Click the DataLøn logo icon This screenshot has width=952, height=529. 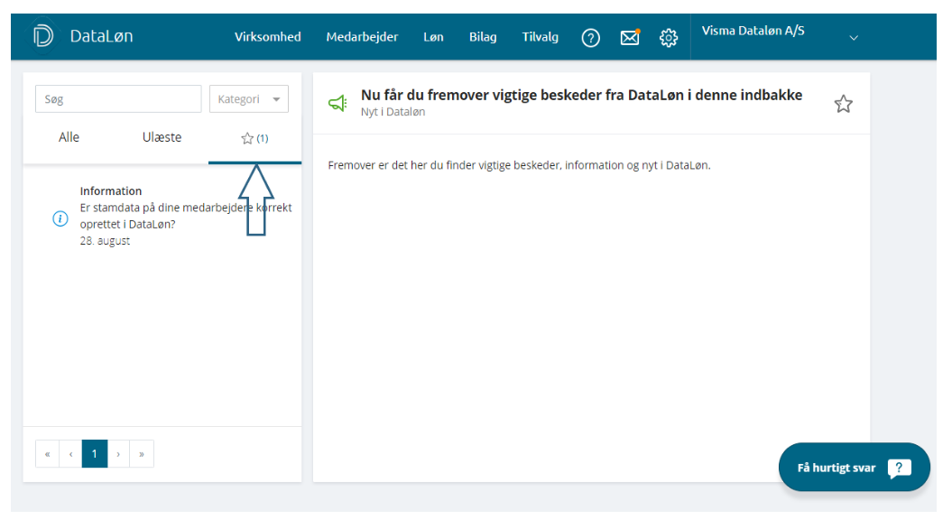[43, 36]
